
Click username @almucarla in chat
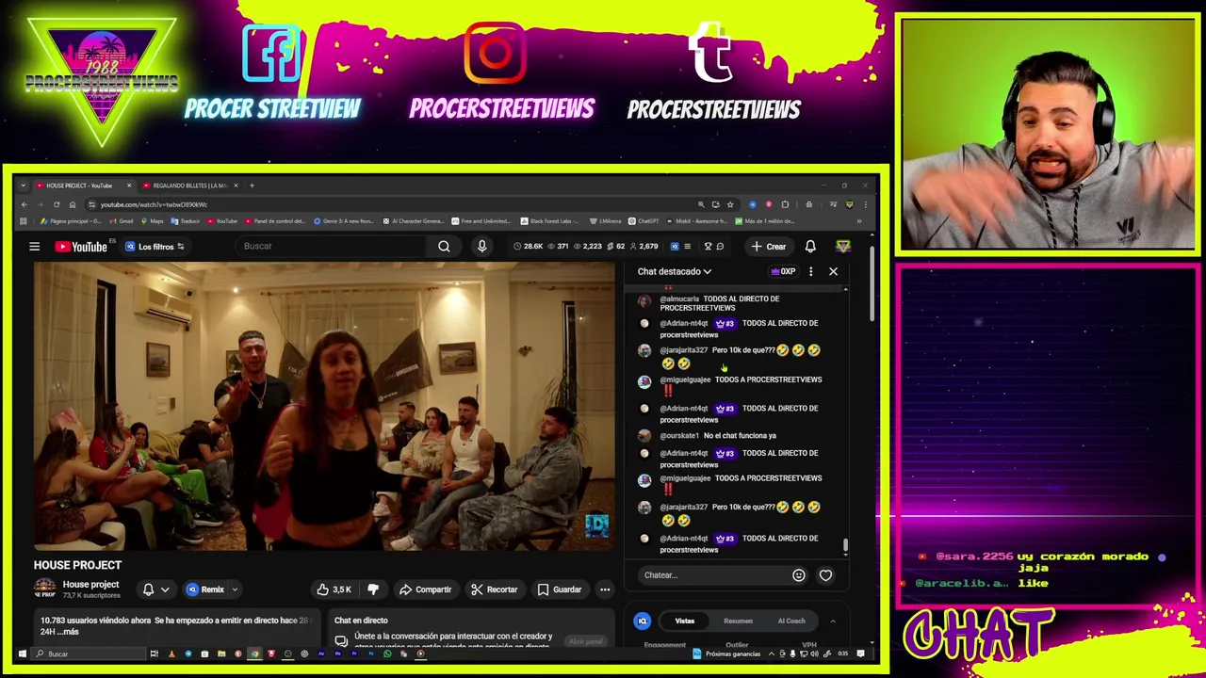pyautogui.click(x=680, y=299)
